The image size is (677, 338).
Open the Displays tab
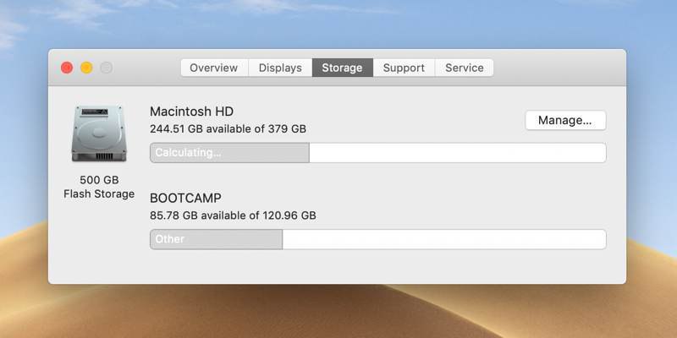pyautogui.click(x=280, y=68)
